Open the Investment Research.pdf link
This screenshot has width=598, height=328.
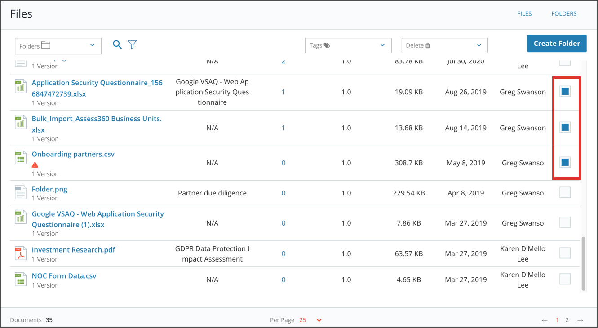[74, 250]
